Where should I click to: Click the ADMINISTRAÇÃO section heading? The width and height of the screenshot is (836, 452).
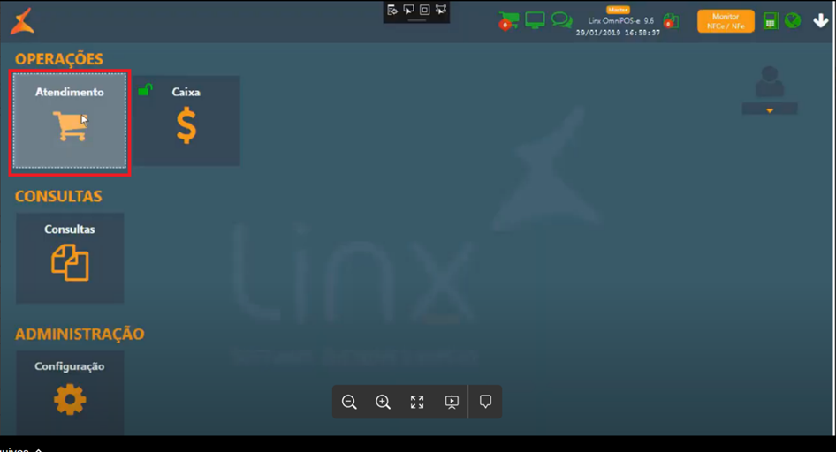(80, 334)
